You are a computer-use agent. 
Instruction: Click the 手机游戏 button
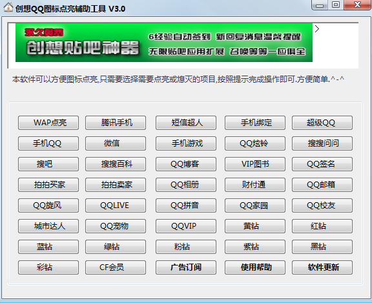[x=186, y=143]
